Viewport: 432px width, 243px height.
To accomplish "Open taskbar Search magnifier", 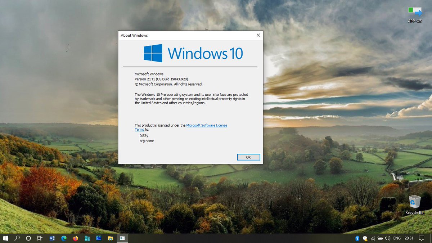I will (17, 238).
